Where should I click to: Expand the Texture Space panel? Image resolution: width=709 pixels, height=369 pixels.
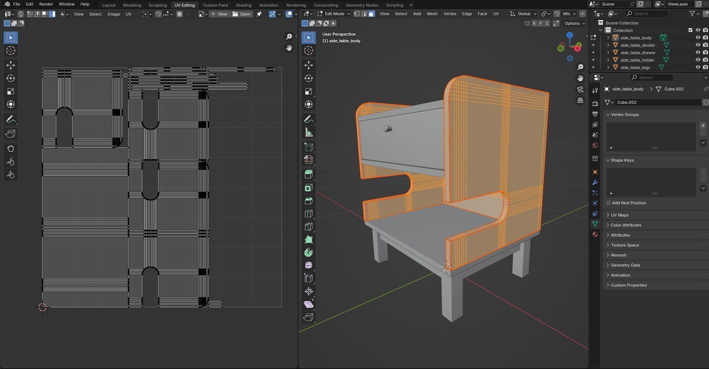[625, 245]
